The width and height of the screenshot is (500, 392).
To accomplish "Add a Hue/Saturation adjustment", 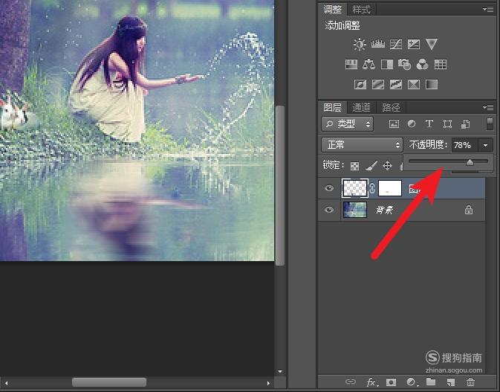I will point(351,65).
